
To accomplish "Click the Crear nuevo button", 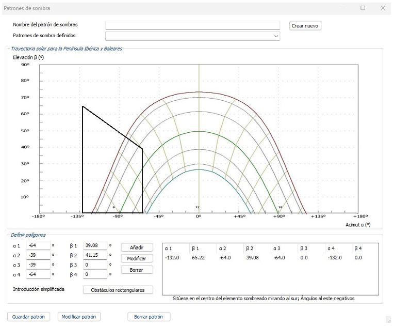I will (305, 26).
